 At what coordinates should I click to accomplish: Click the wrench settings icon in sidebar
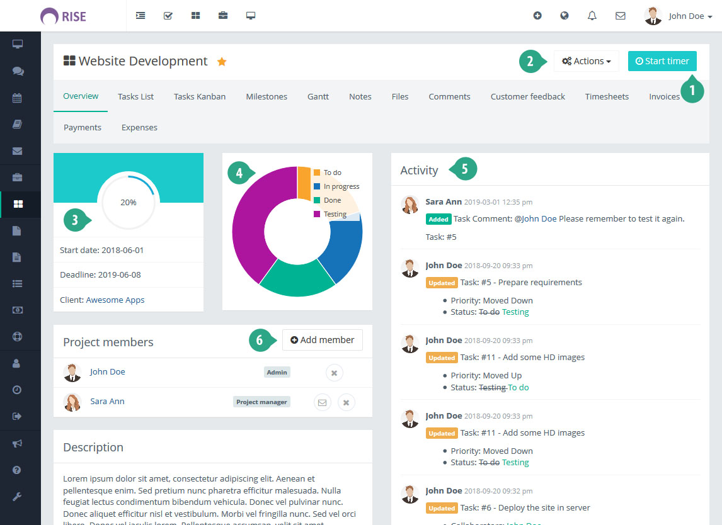[18, 497]
